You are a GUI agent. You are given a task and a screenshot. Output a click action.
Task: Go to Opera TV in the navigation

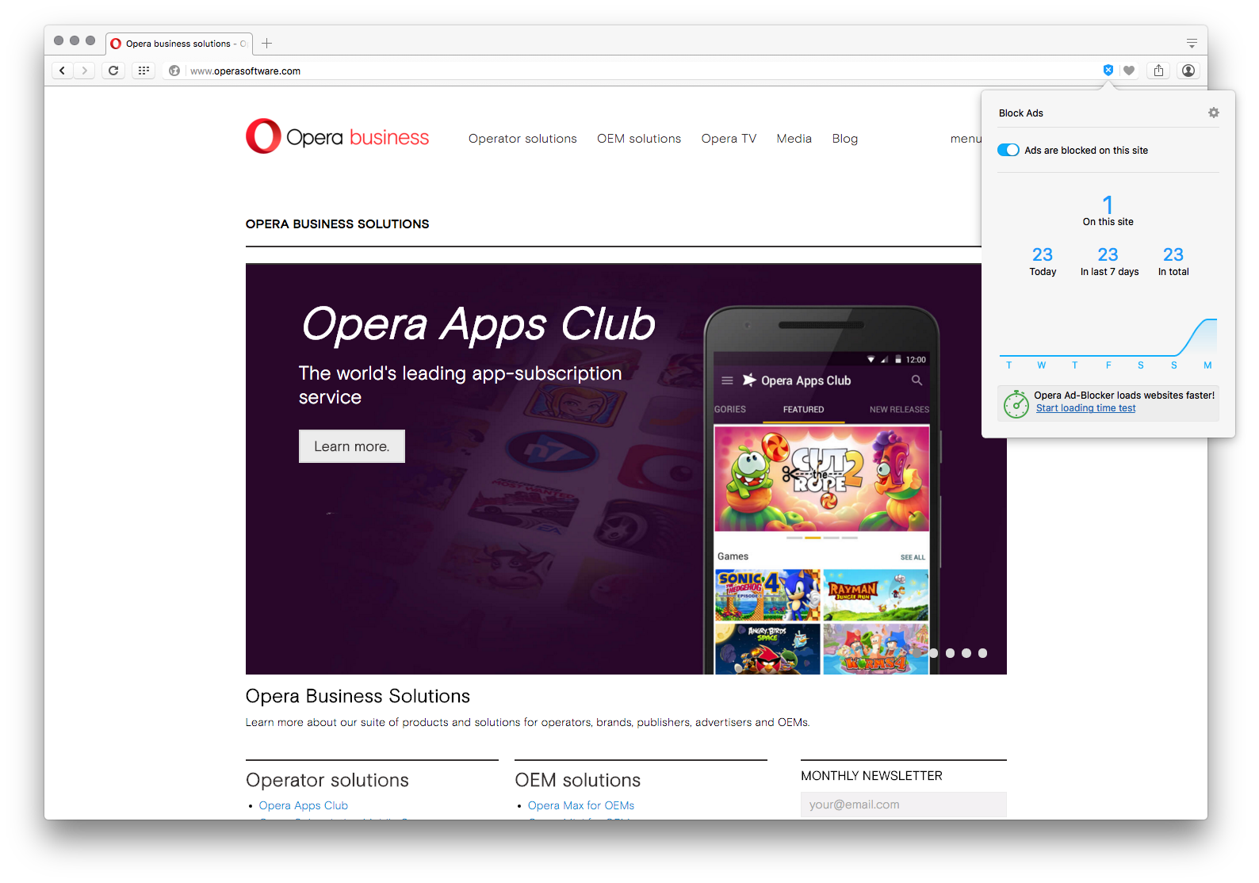(729, 139)
